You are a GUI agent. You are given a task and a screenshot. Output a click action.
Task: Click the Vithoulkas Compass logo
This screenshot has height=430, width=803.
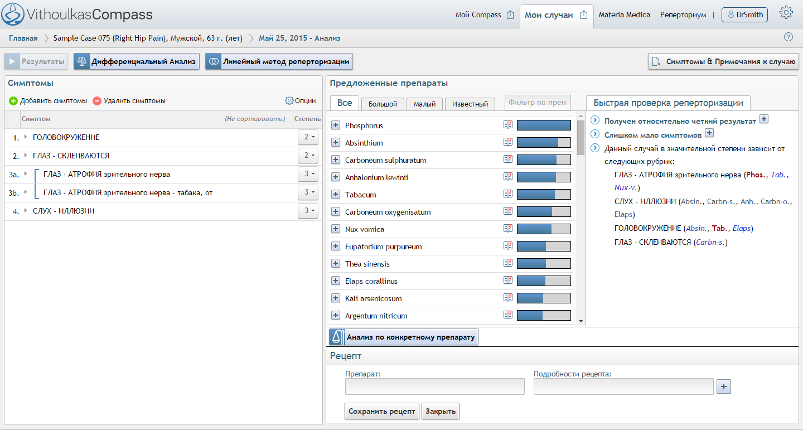click(x=78, y=14)
